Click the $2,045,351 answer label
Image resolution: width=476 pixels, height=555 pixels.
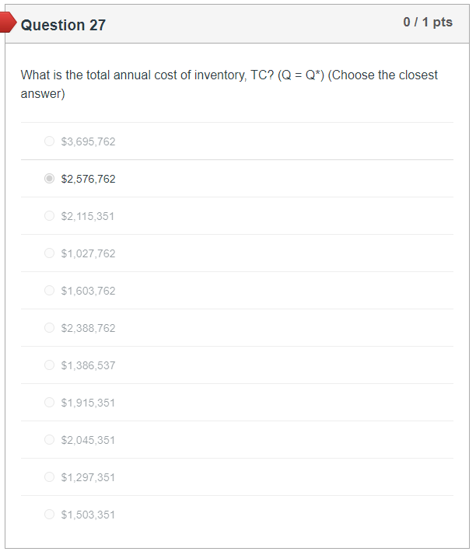[x=88, y=440]
